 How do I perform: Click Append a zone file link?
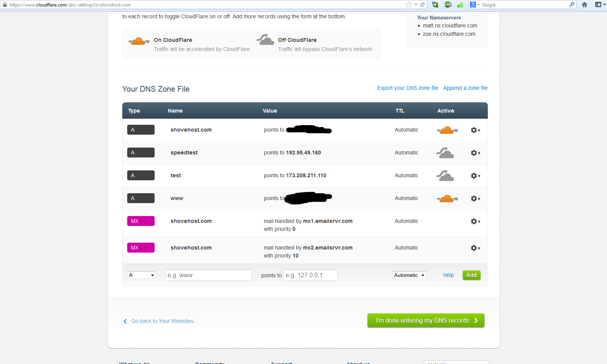click(x=465, y=88)
